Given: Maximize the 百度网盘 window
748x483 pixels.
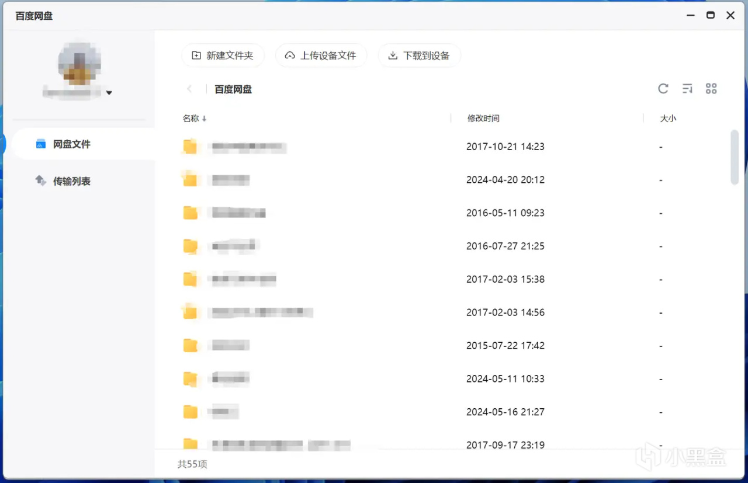Looking at the screenshot, I should click(x=711, y=15).
